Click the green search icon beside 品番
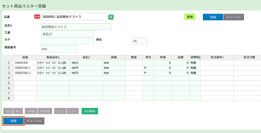261x133 pixels. point(111,17)
